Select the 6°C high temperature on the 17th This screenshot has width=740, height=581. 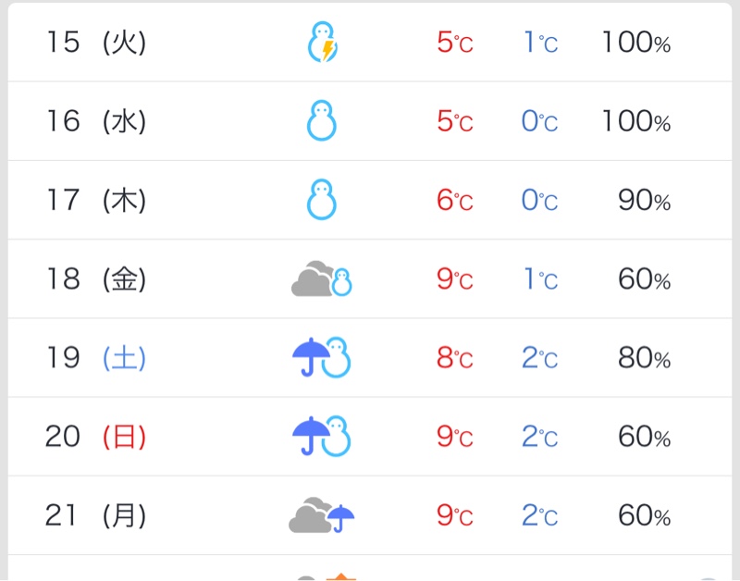tap(454, 200)
